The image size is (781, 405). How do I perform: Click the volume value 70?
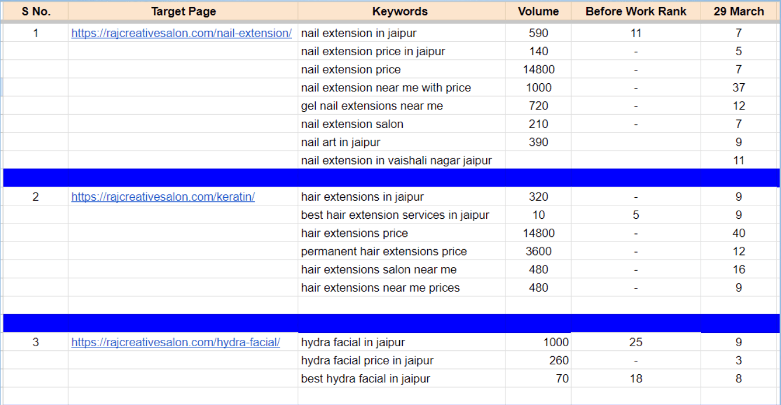pos(538,378)
